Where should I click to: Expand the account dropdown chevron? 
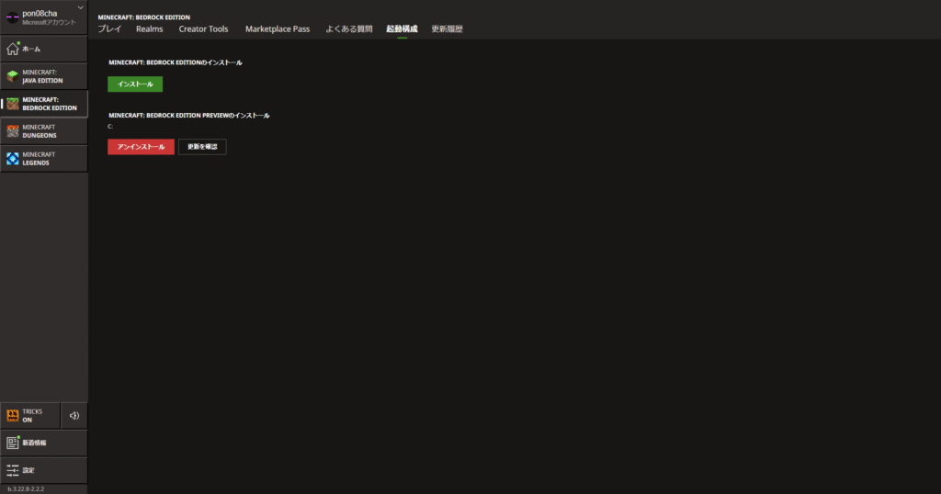81,8
